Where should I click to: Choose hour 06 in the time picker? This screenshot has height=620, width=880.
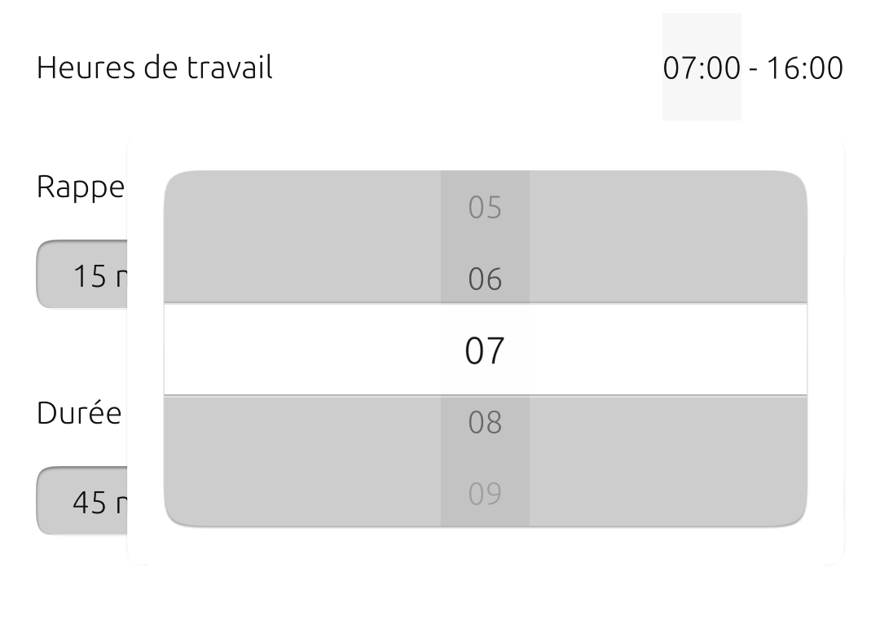(485, 279)
